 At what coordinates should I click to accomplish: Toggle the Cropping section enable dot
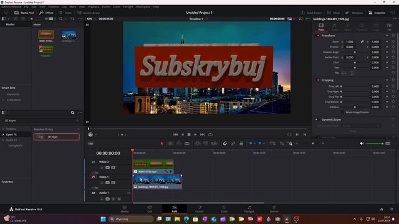[x=318, y=80]
